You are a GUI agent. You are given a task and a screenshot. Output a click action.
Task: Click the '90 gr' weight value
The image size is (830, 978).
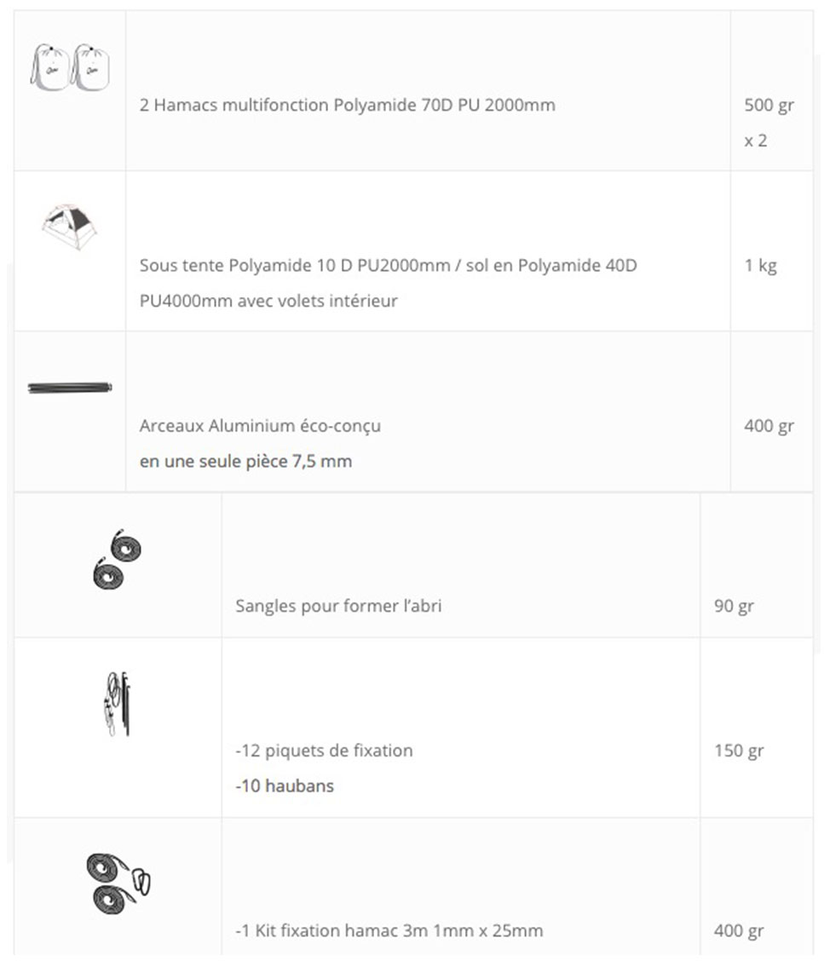[x=734, y=606]
